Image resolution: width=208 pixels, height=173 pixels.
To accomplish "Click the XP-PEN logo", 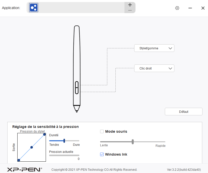I will pyautogui.click(x=24, y=169).
